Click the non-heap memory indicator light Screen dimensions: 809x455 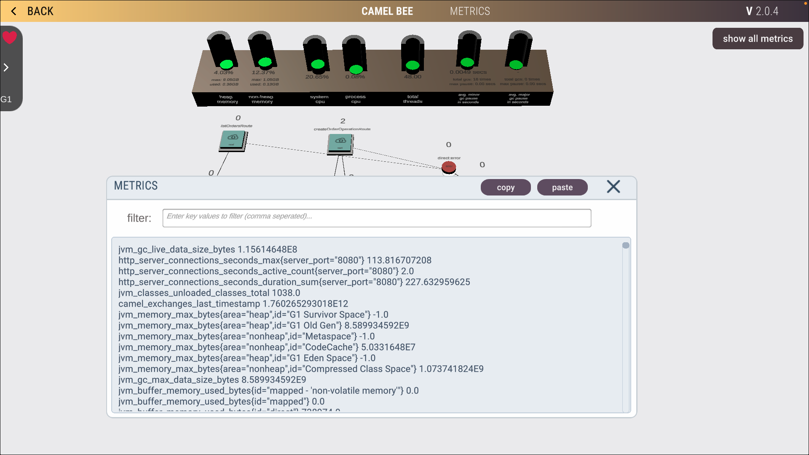coord(265,62)
